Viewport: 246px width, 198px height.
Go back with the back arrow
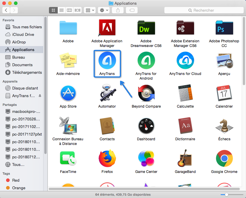tap(6, 10)
